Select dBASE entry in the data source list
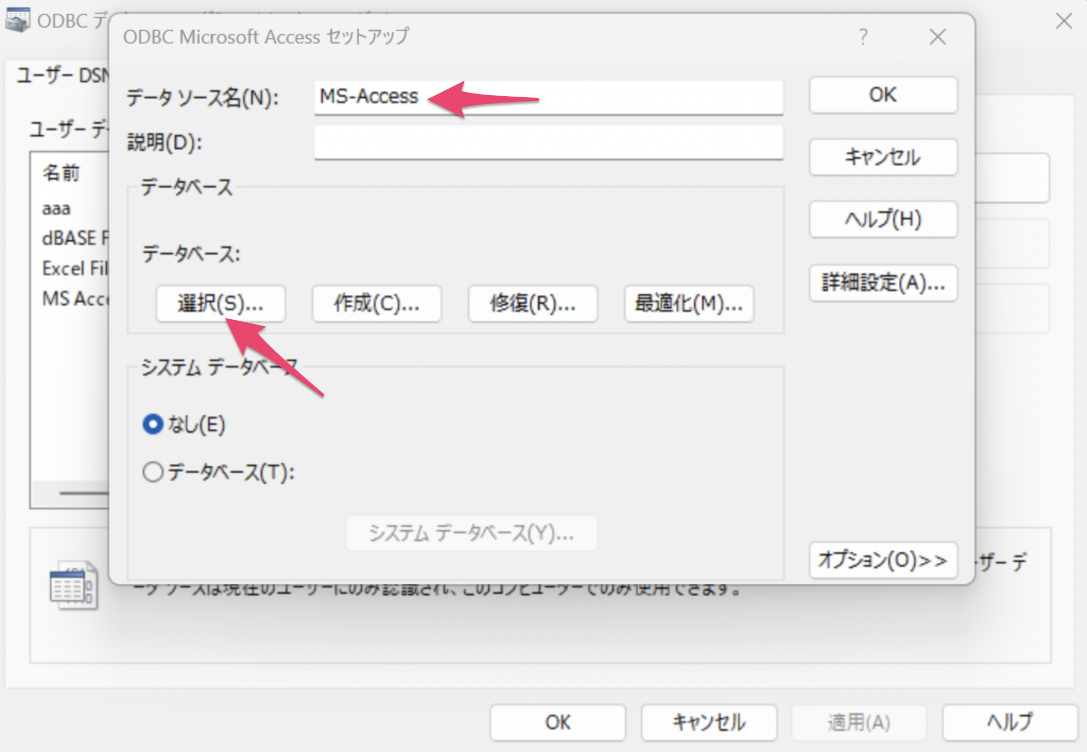 tap(75, 238)
